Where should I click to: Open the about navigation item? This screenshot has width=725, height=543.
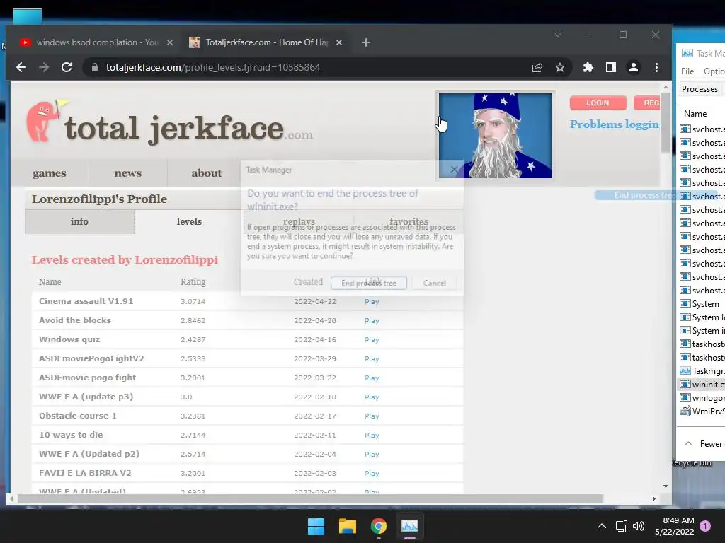point(207,173)
